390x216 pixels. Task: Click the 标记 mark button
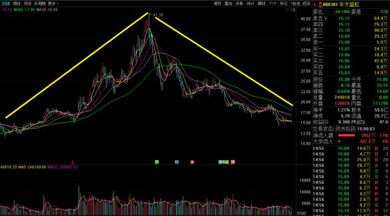click(284, 3)
